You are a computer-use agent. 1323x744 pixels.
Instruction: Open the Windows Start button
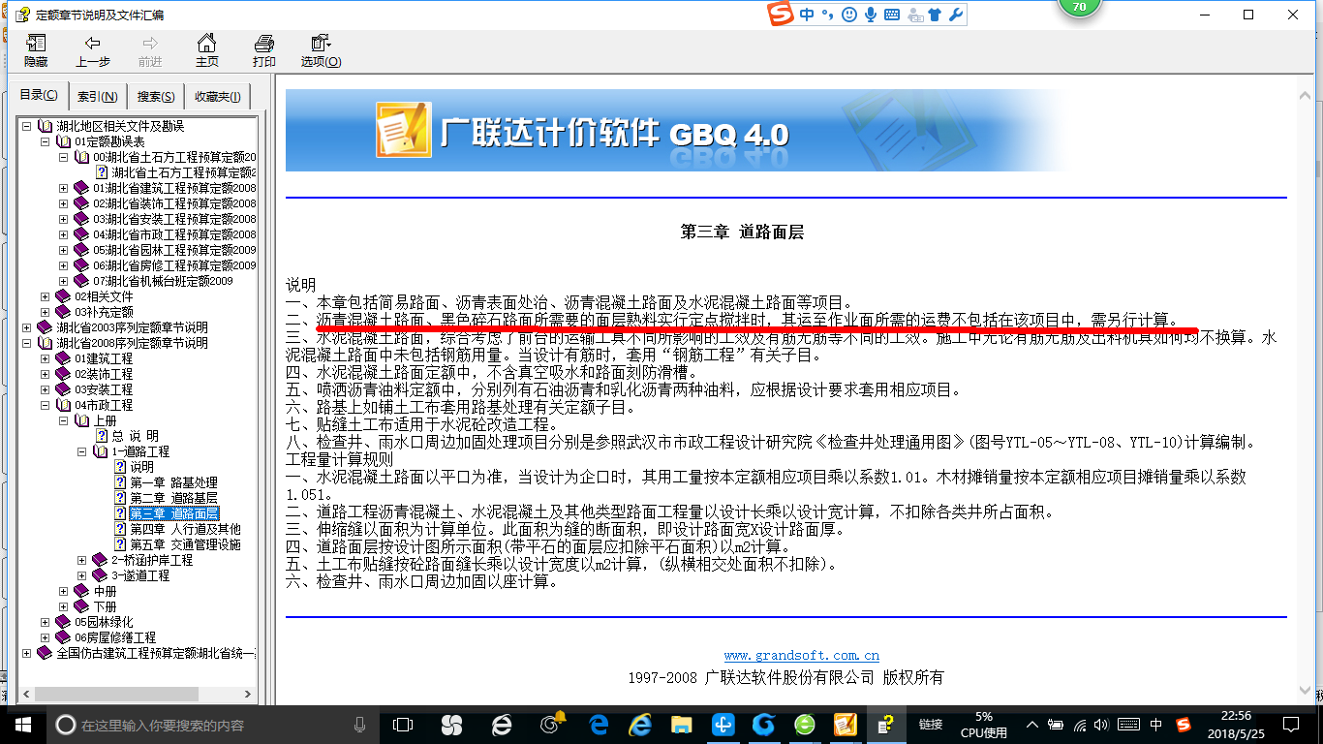(x=22, y=724)
